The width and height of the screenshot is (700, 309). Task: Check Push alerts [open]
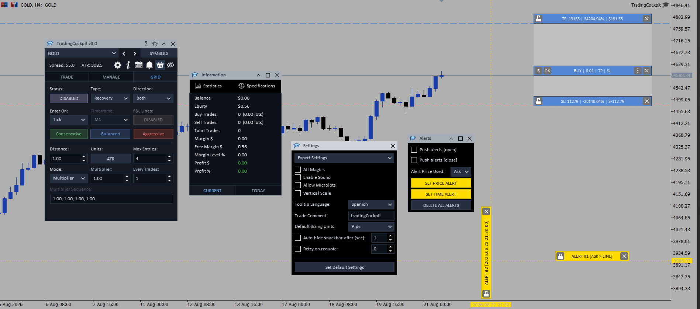[x=414, y=150]
